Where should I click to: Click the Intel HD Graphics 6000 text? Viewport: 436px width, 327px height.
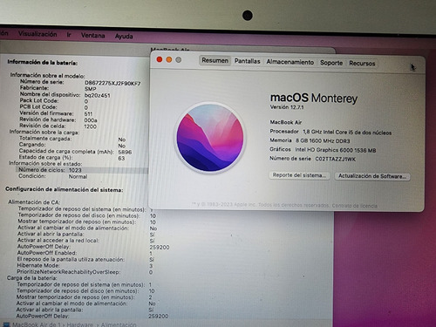pos(336,150)
